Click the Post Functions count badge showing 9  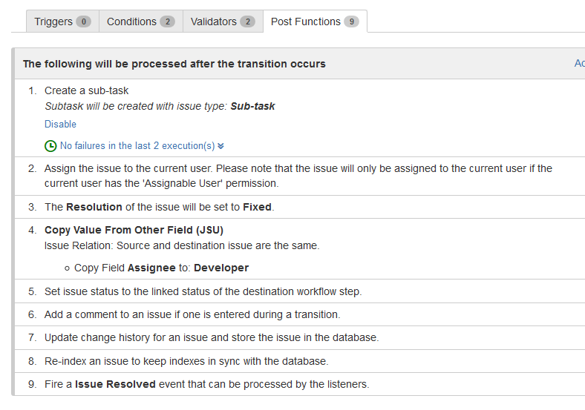(x=351, y=22)
